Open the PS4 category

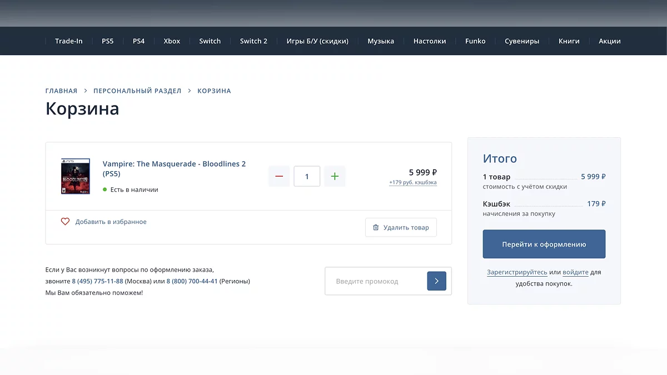point(139,41)
